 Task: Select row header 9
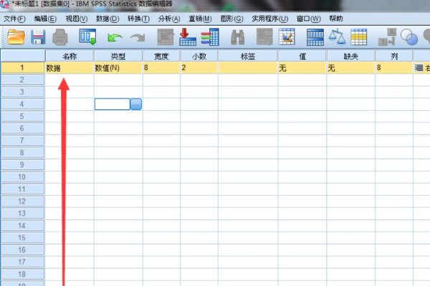click(22, 164)
